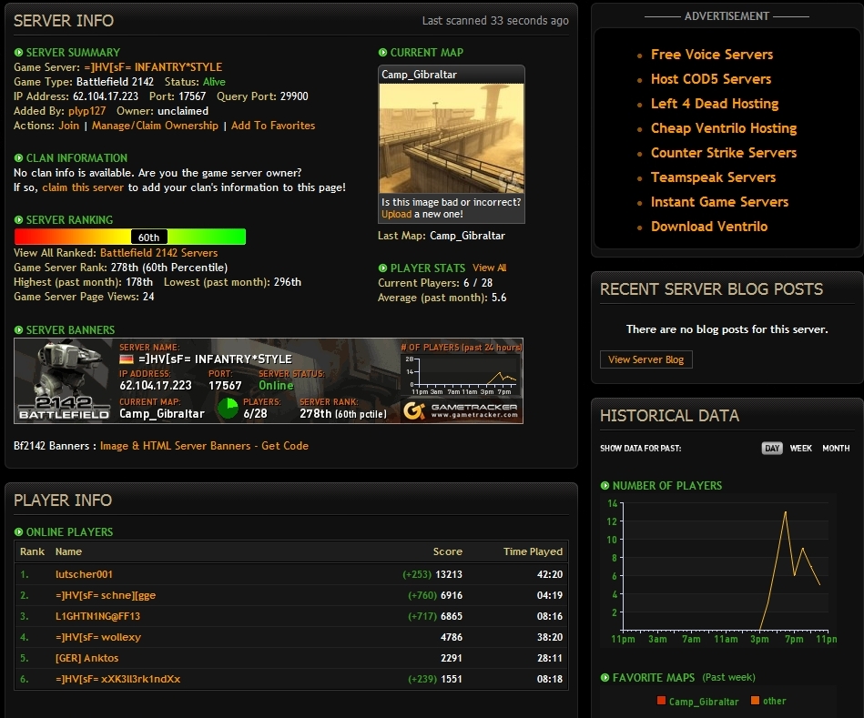The width and height of the screenshot is (864, 718).
Task: Click the Camp_Gibraltar legend color square
Action: click(661, 701)
